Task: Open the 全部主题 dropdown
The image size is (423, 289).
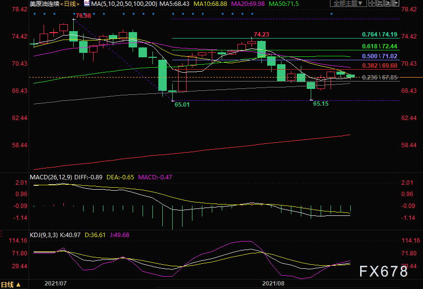Action: (348, 3)
